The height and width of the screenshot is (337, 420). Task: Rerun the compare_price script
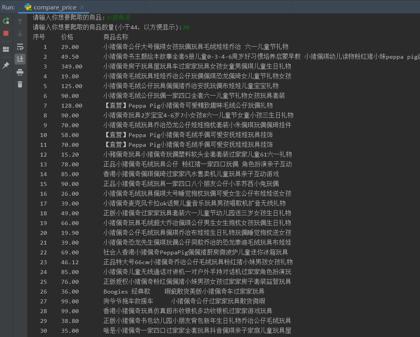pos(6,21)
